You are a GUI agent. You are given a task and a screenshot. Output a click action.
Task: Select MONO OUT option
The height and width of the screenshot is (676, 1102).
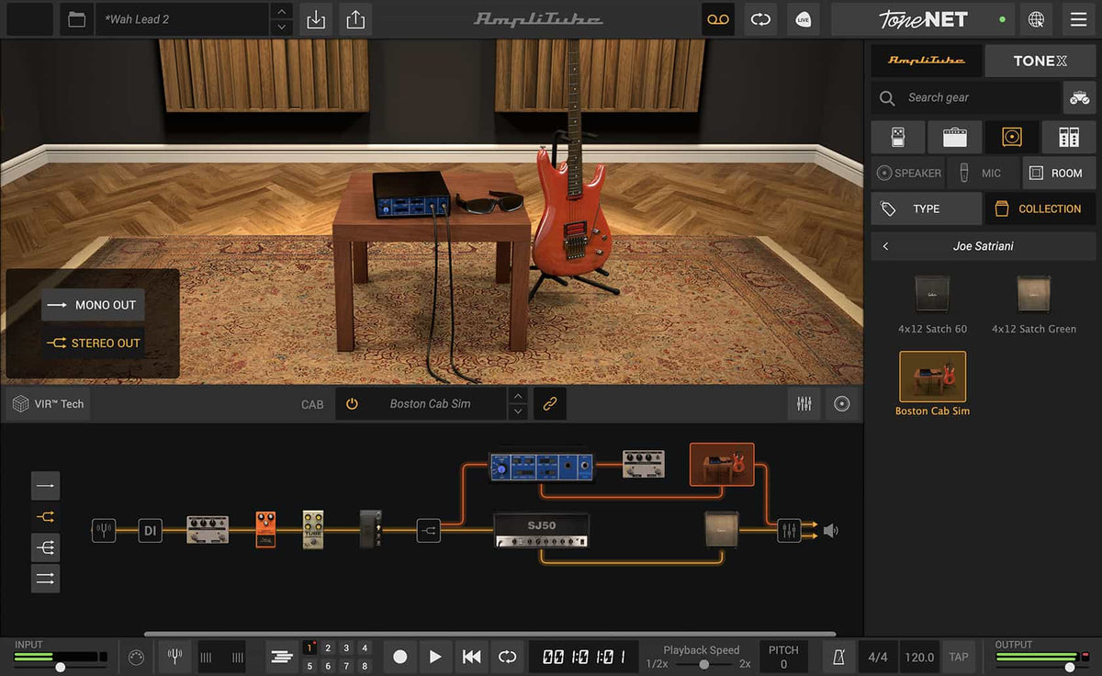(93, 305)
